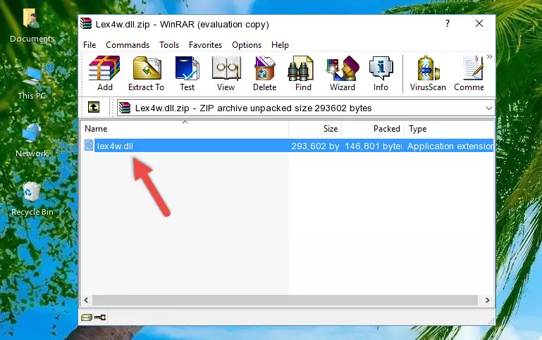The width and height of the screenshot is (542, 340).
Task: Click the horizontal scrollbar thumb
Action: 285,300
